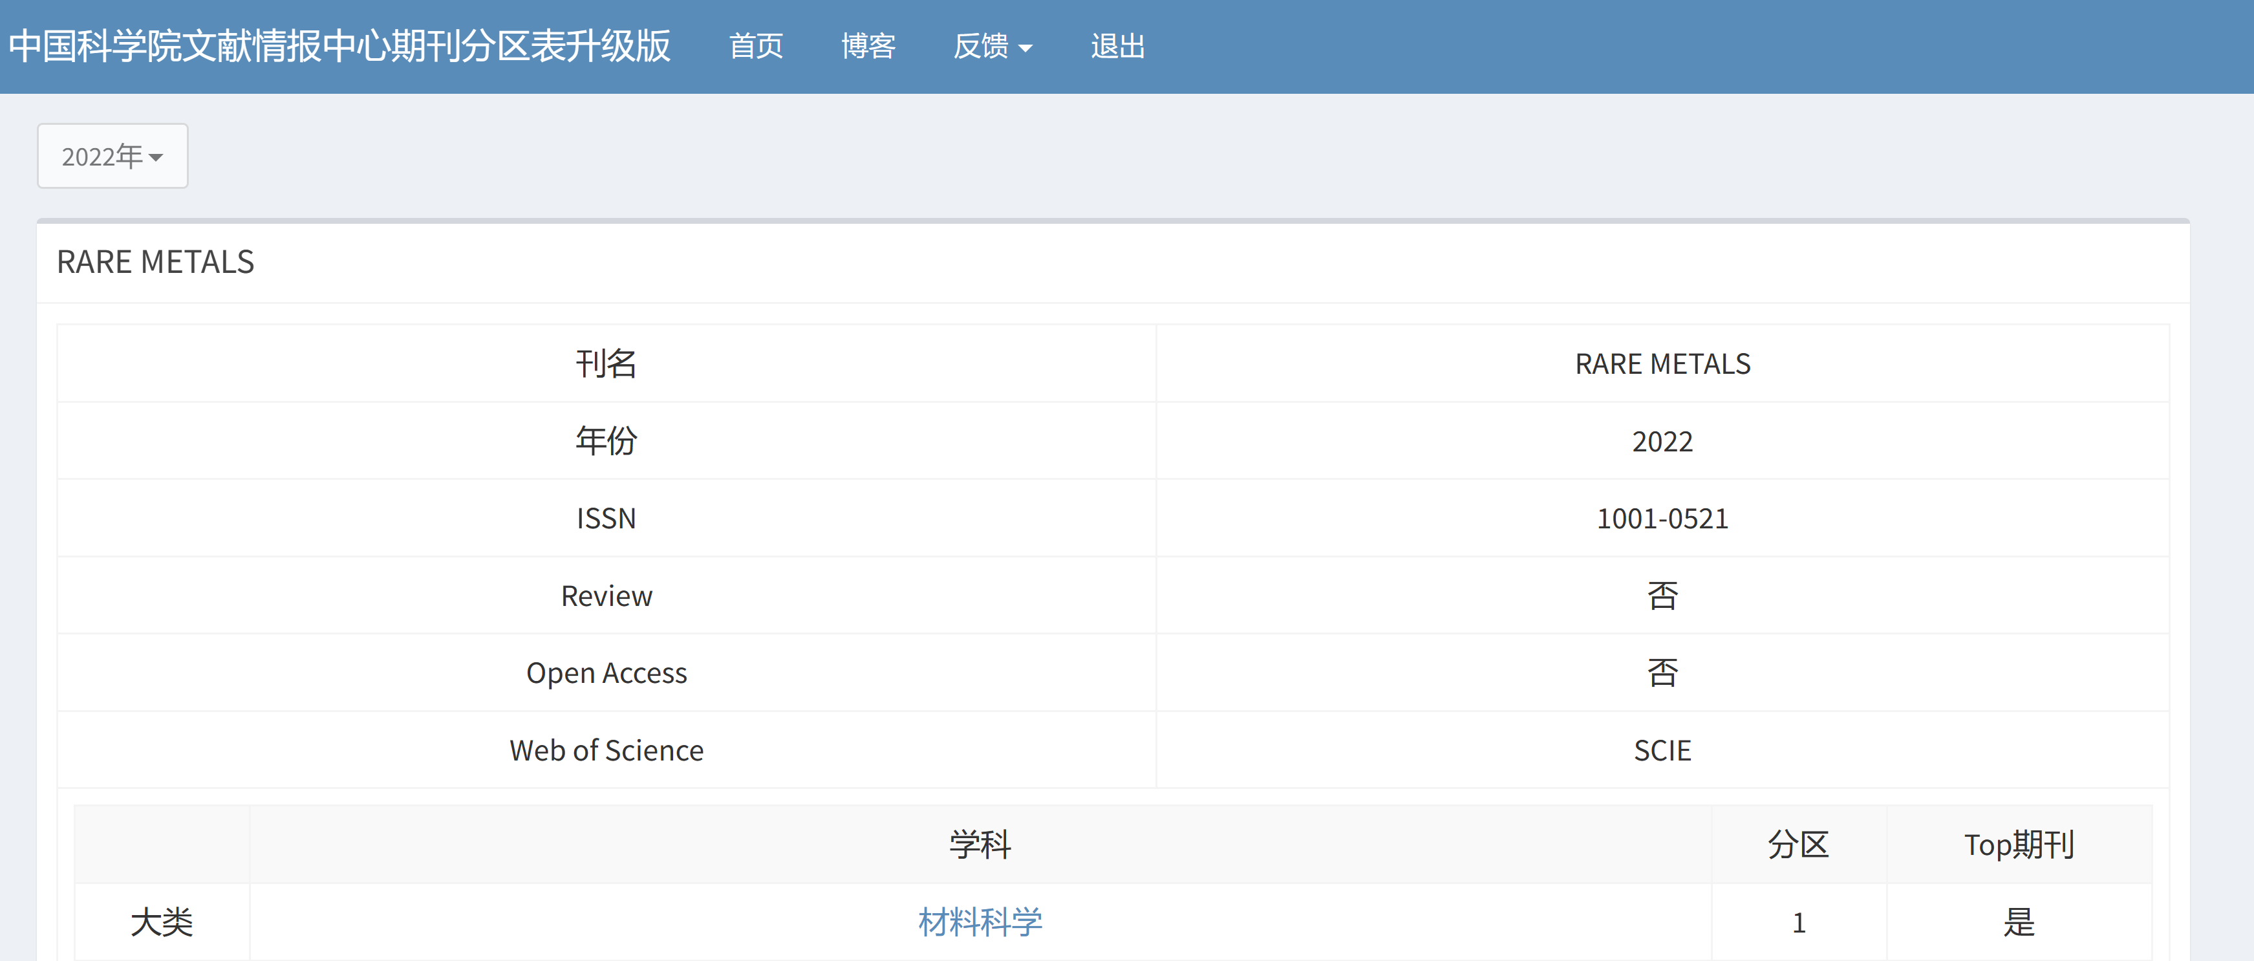Image resolution: width=2254 pixels, height=961 pixels.
Task: Click the caret arrow beside 反馈
Action: (1025, 48)
